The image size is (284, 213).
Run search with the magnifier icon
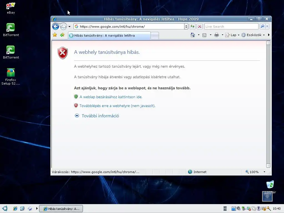[262, 26]
